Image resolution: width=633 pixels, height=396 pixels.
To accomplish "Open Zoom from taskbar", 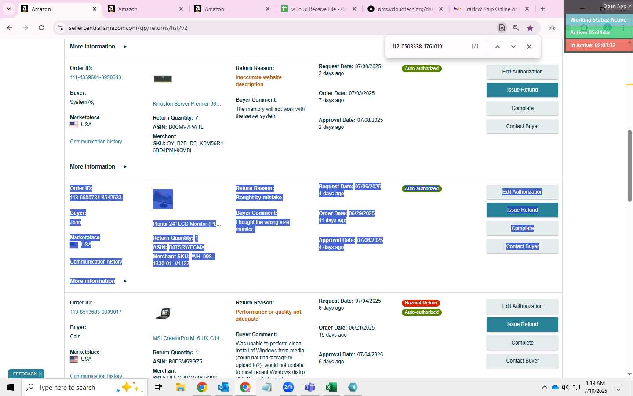I will [288, 387].
